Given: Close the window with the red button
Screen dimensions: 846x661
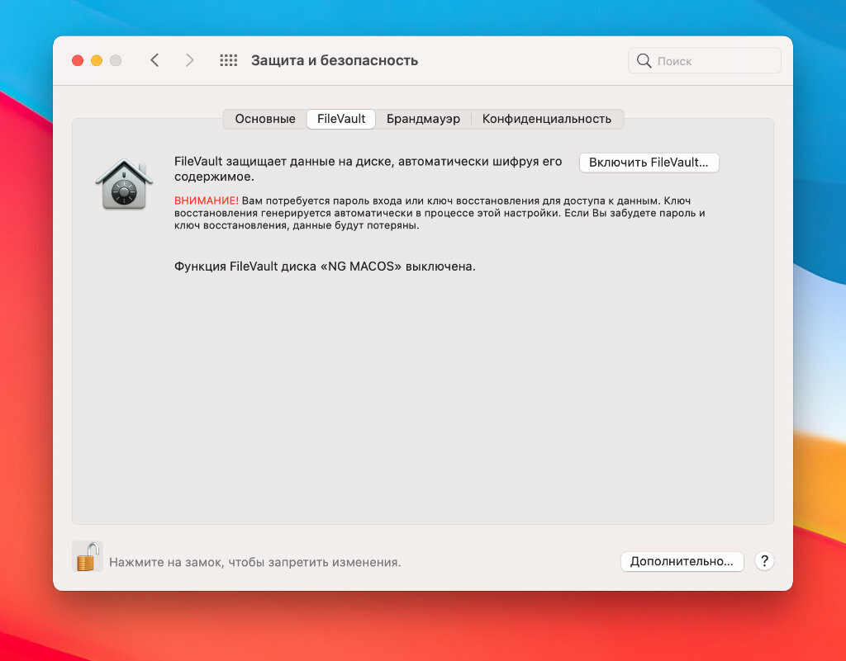Looking at the screenshot, I should [x=78, y=60].
